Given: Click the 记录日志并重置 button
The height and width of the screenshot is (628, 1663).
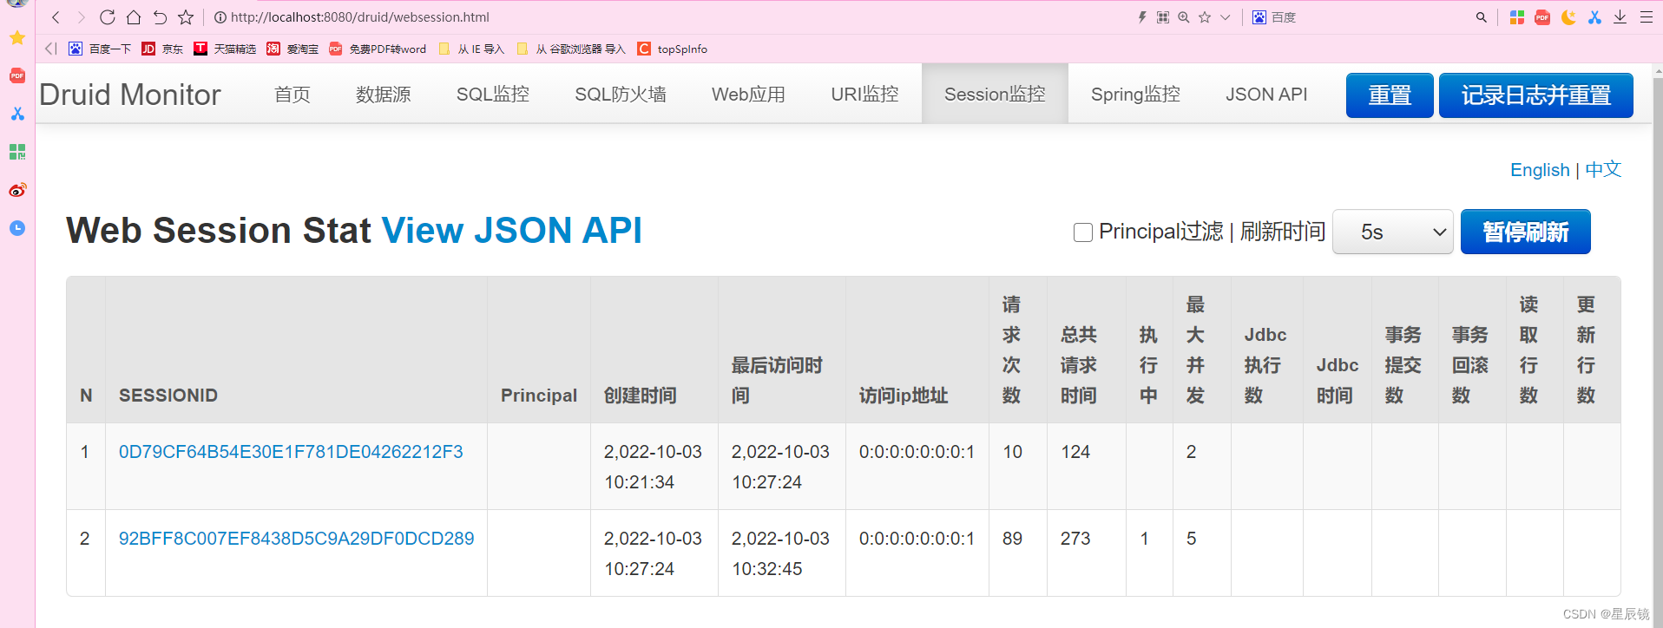Looking at the screenshot, I should pos(1535,95).
